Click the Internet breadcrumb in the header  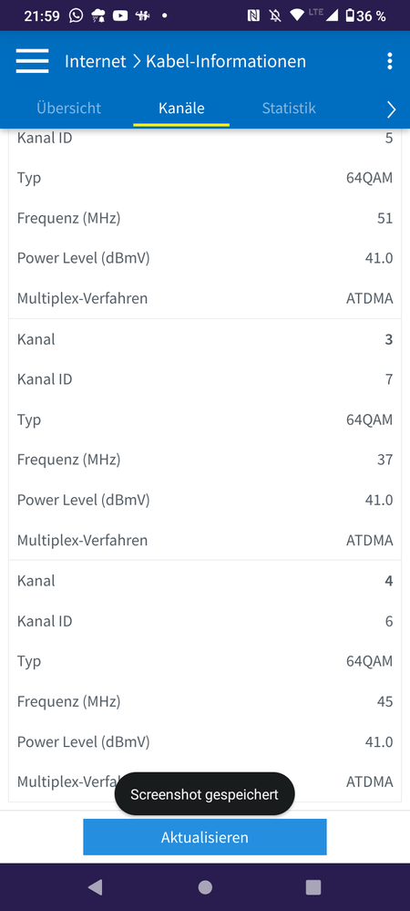tap(96, 61)
